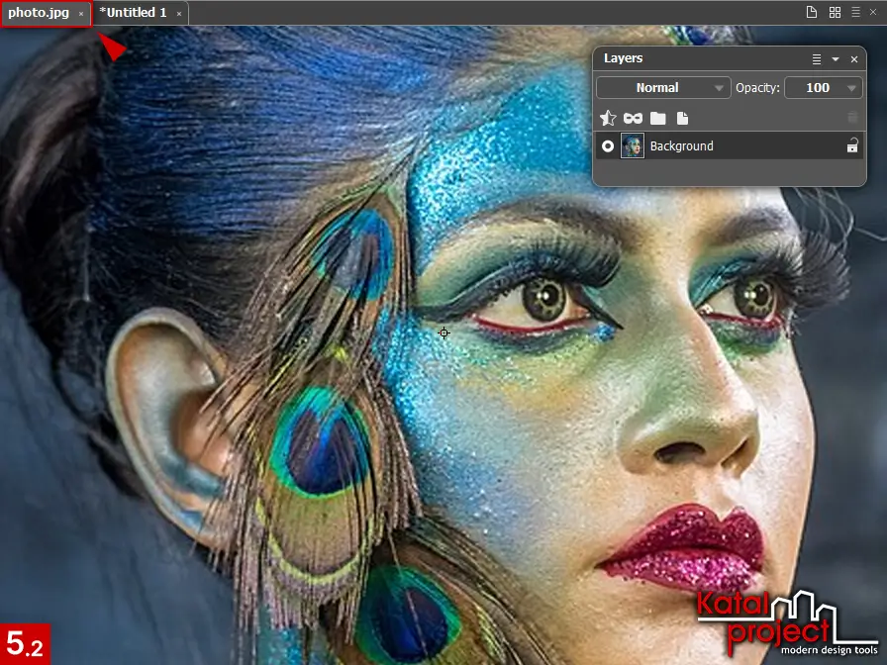Open the Layers panel options menu
The image size is (887, 665).
pos(817,59)
